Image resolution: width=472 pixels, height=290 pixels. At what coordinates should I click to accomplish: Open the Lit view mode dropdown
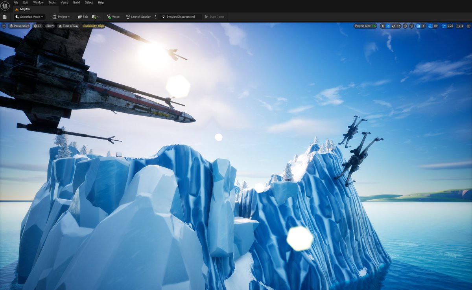[38, 26]
